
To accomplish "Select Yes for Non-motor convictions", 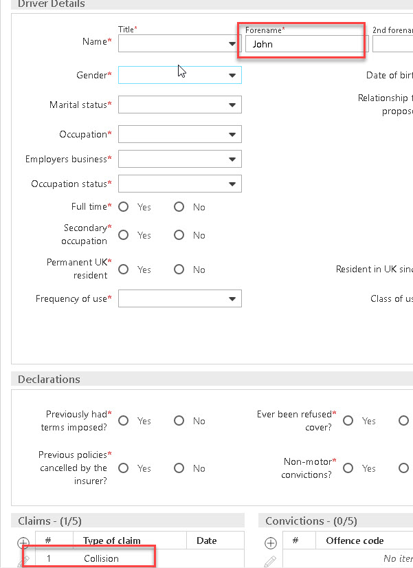I will (x=348, y=468).
